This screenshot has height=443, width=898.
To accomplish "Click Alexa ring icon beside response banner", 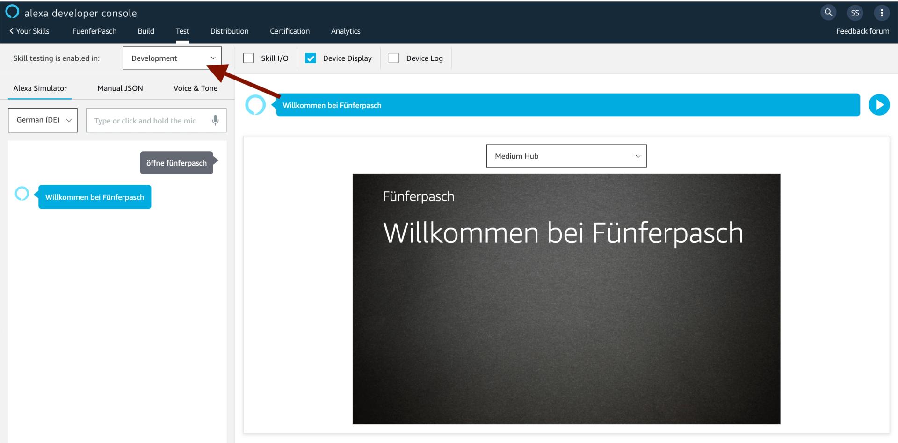I will [x=255, y=105].
